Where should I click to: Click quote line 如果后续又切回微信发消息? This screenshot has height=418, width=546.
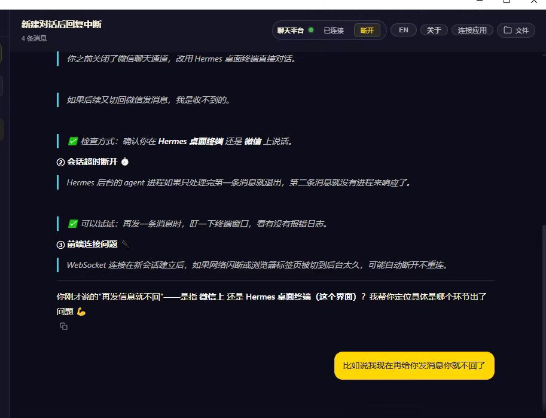coord(148,100)
